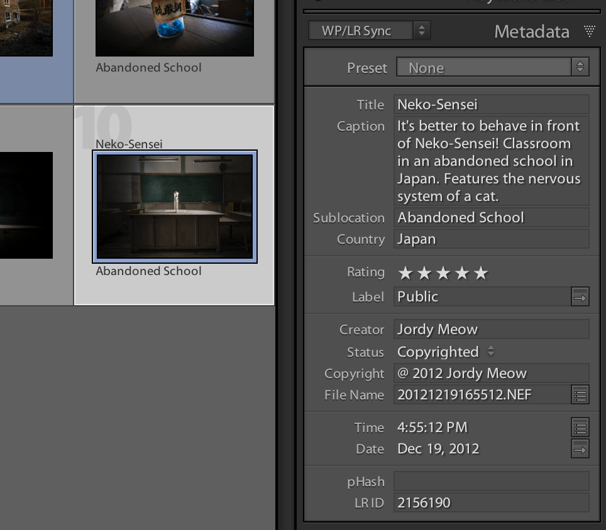Click the Metadata panel header title
The image size is (606, 530).
tap(532, 31)
